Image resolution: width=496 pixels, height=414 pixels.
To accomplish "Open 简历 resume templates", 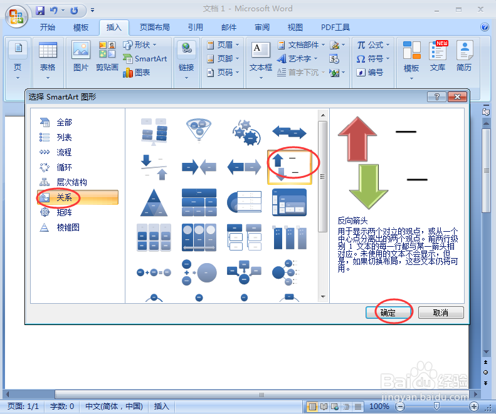I will tap(464, 56).
